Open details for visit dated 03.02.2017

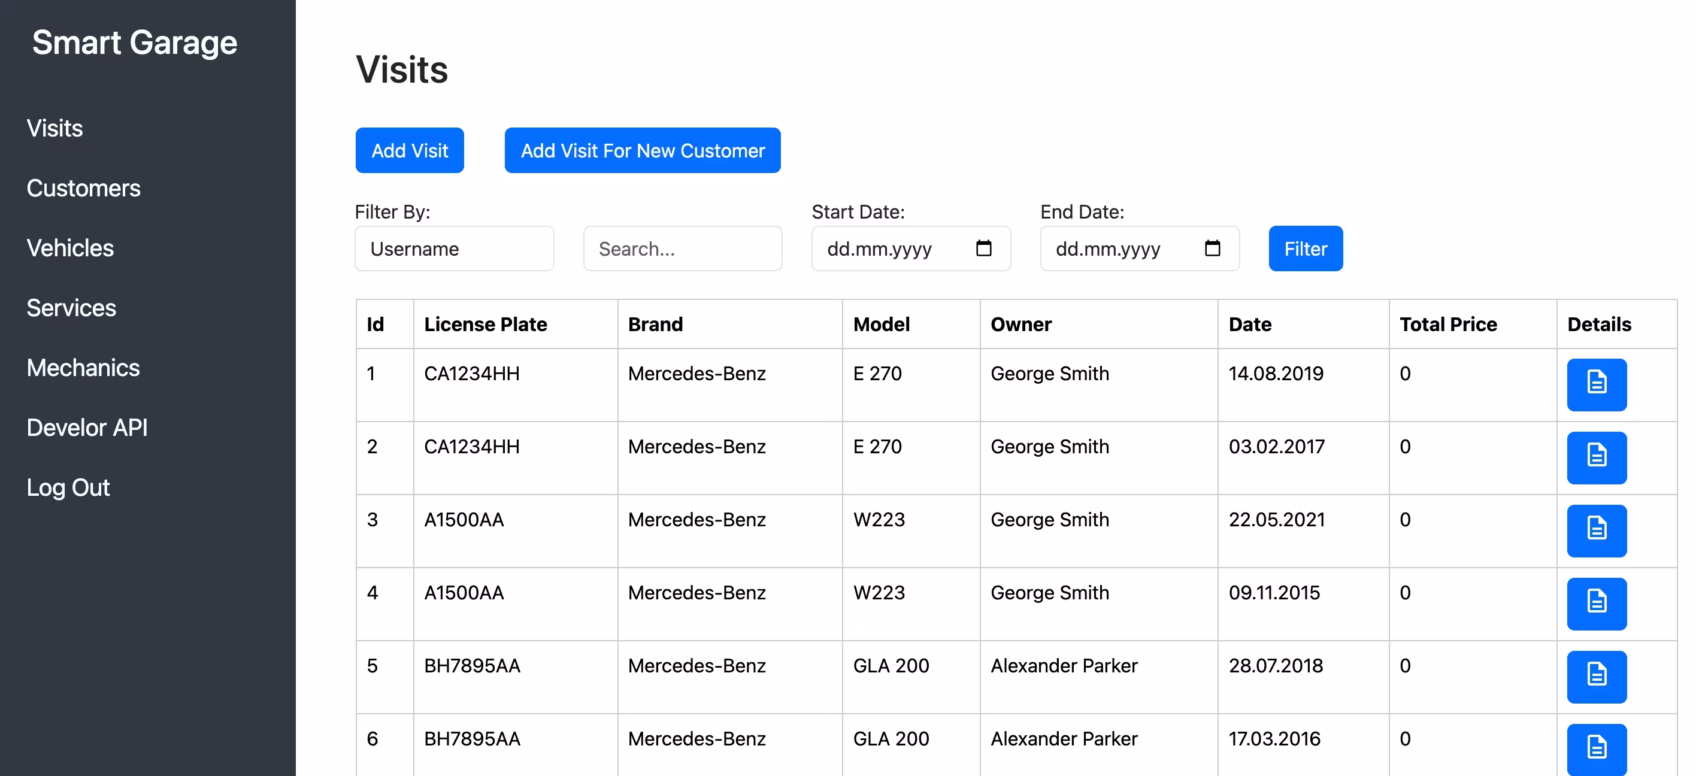pos(1597,457)
